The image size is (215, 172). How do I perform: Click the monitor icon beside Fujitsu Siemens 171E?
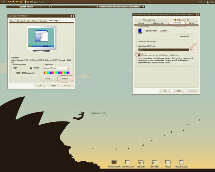(140, 31)
